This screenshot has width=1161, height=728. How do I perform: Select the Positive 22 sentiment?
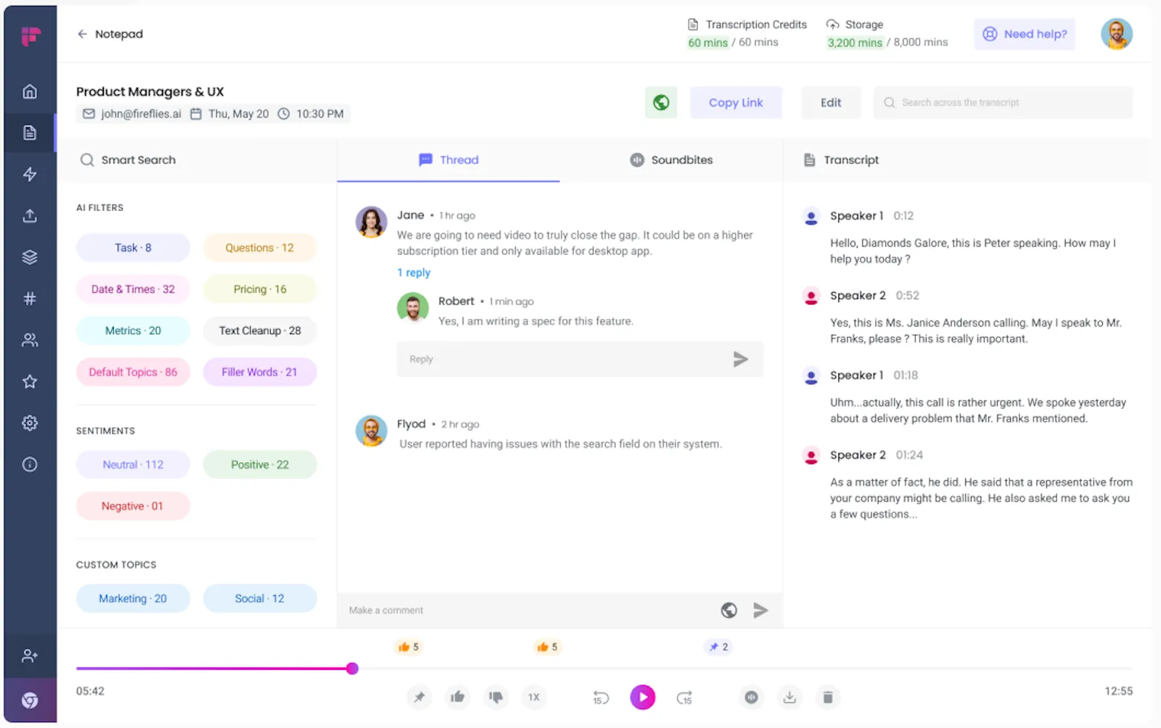(260, 465)
